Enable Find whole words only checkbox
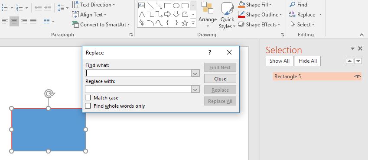Viewport: 368px width, 160px height. [88, 106]
